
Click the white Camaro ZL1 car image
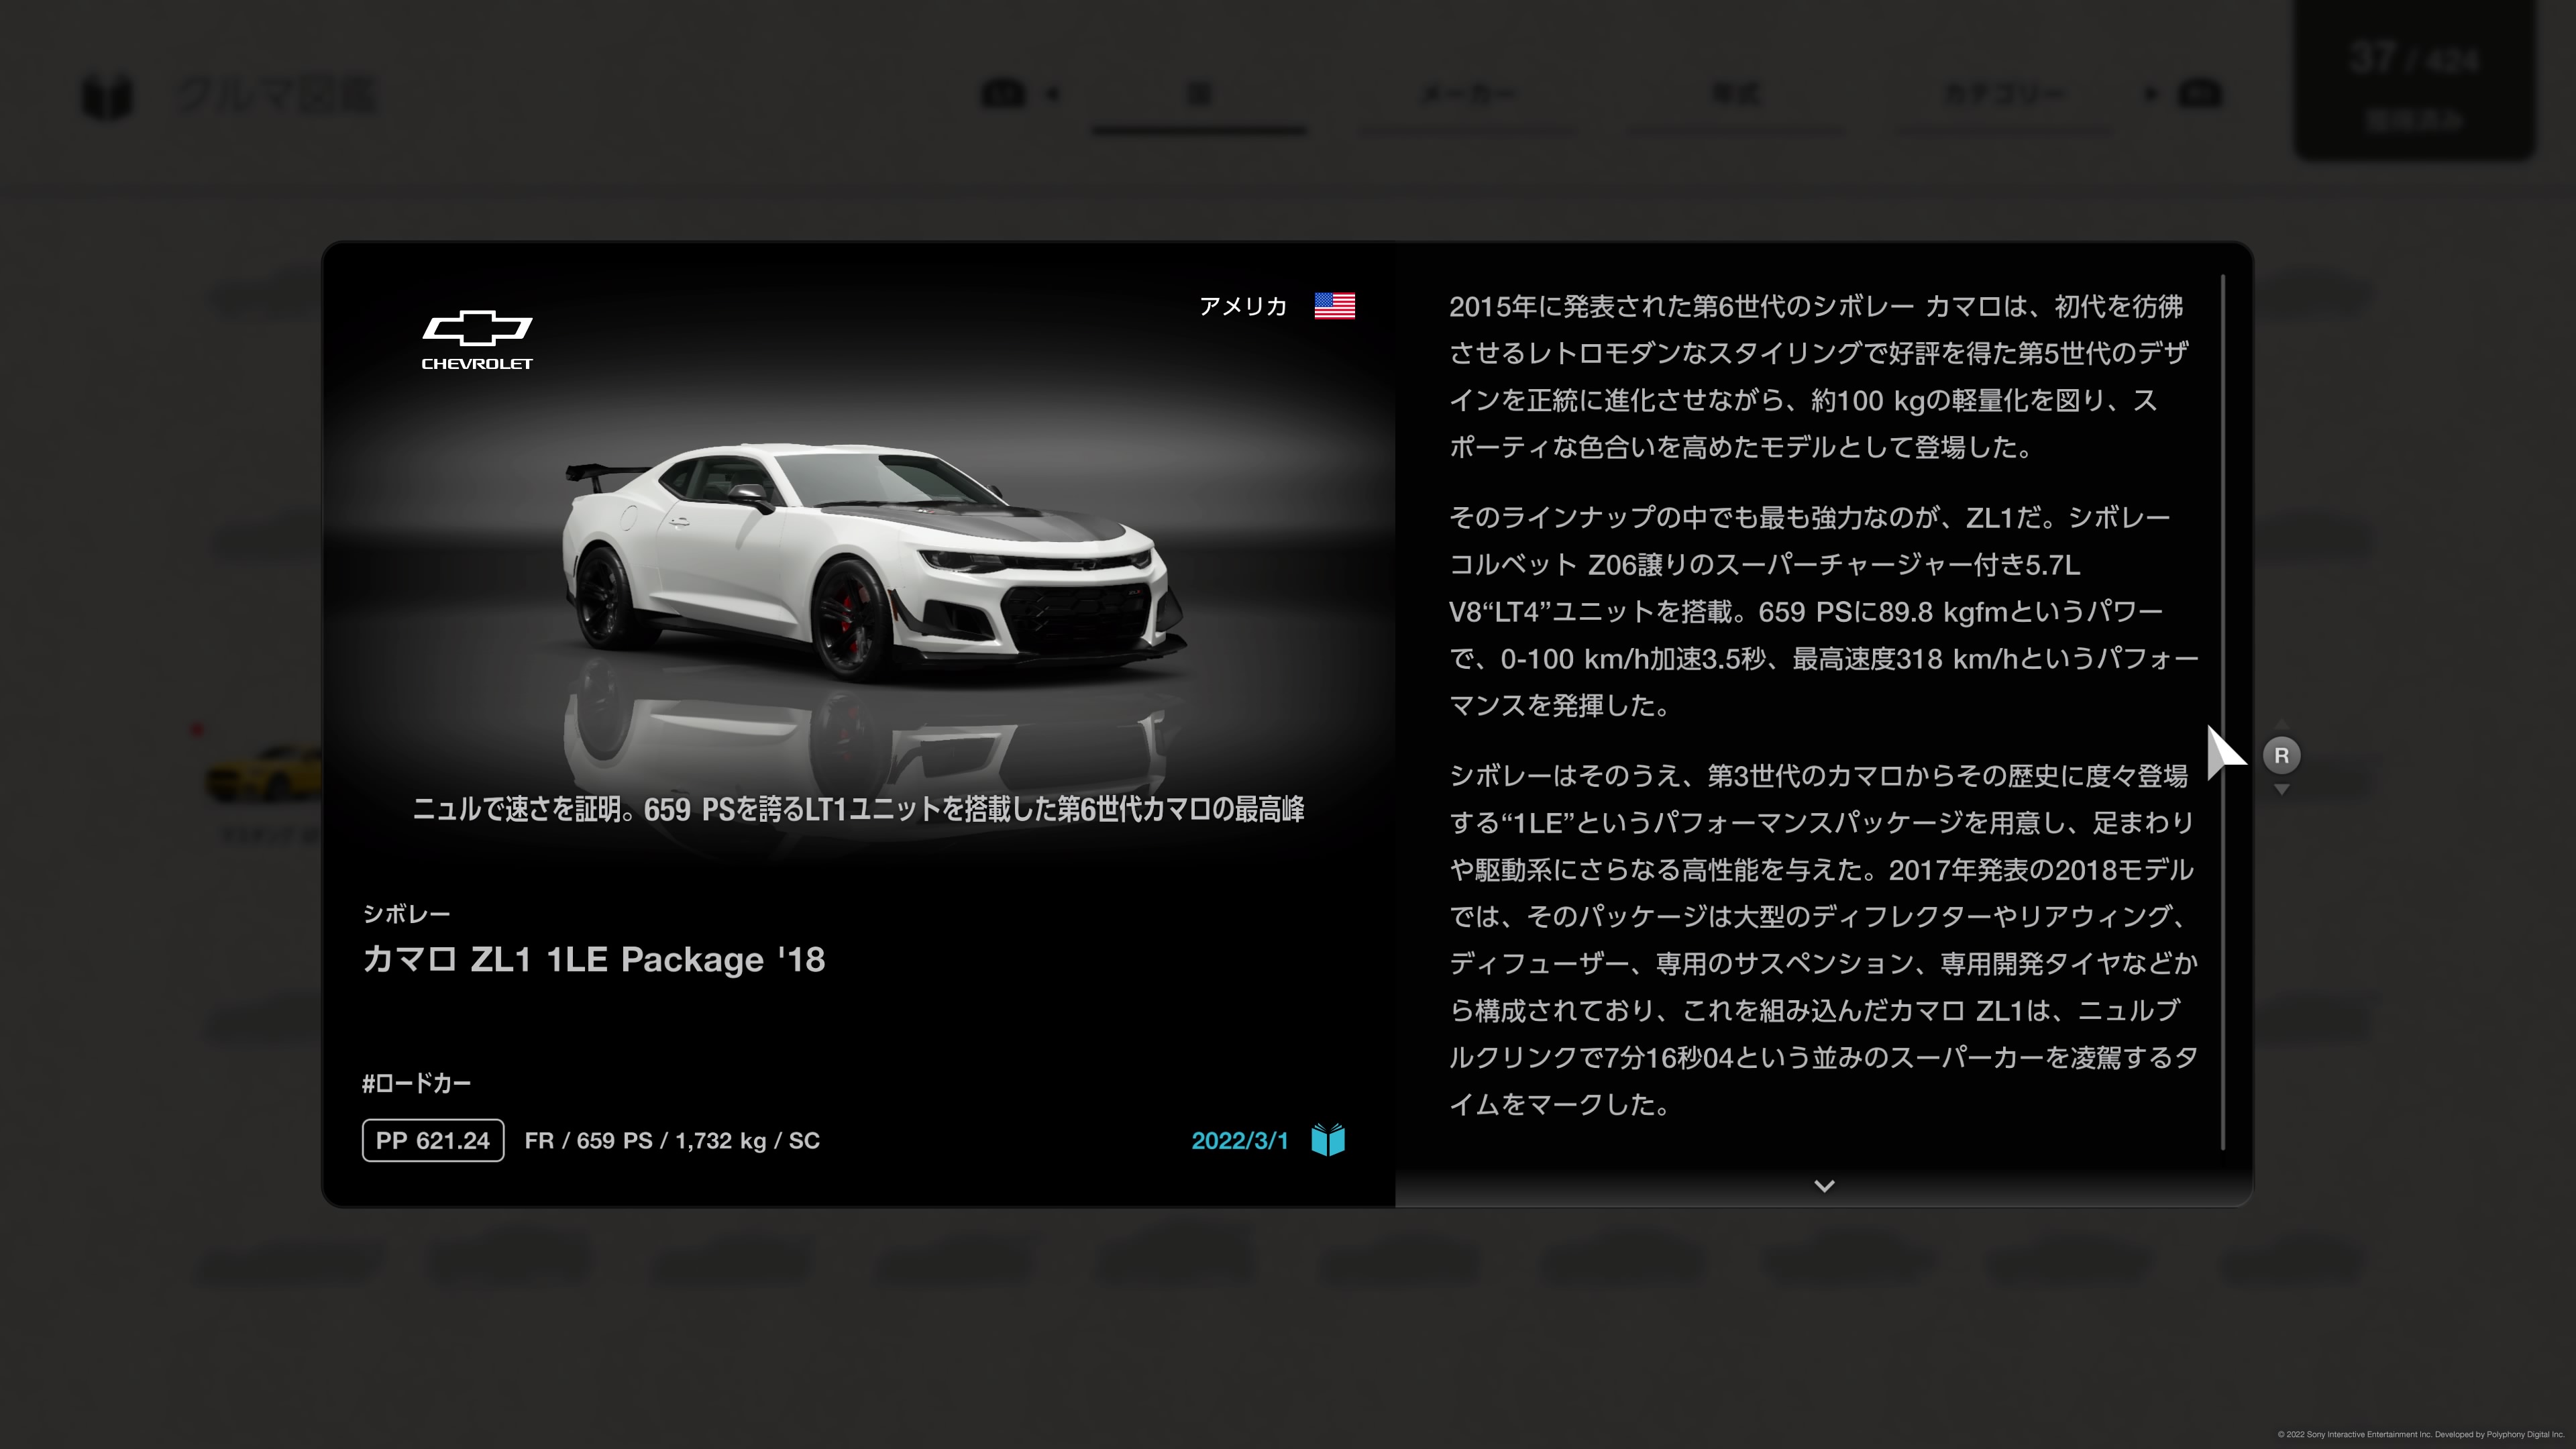870,560
